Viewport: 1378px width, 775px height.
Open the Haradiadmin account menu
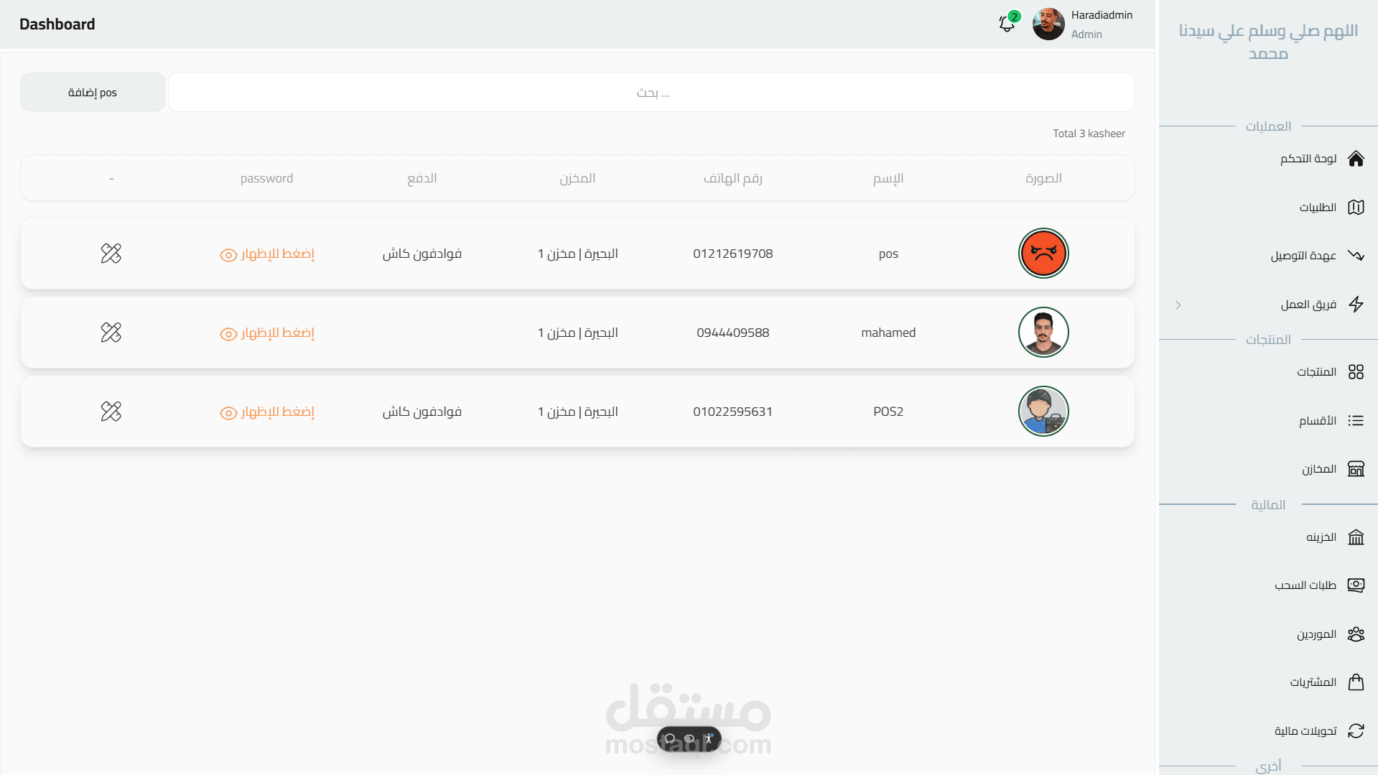pos(1083,24)
